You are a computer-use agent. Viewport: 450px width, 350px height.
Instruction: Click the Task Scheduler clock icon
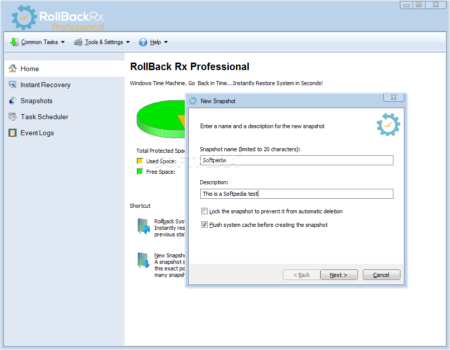[13, 117]
